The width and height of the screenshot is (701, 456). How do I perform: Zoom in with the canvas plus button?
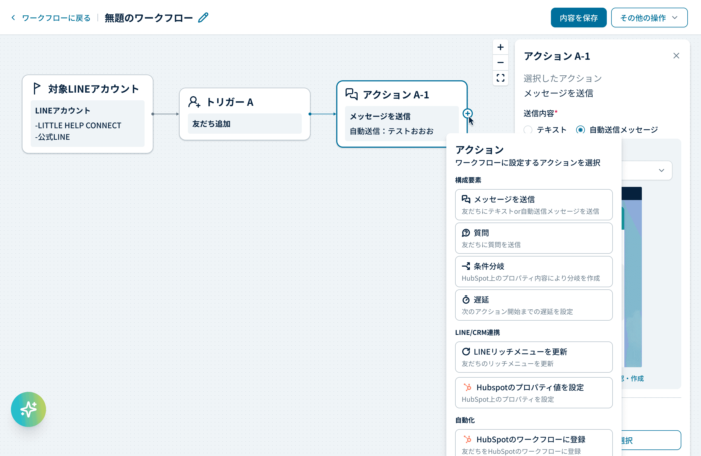(x=500, y=47)
